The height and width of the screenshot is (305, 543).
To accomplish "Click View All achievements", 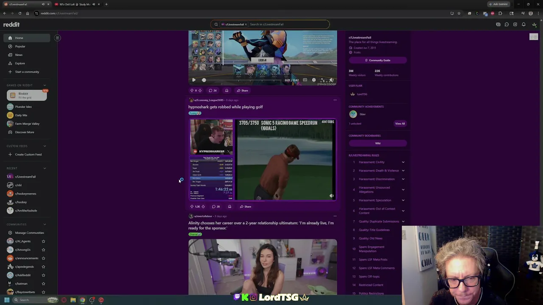I will pyautogui.click(x=400, y=124).
